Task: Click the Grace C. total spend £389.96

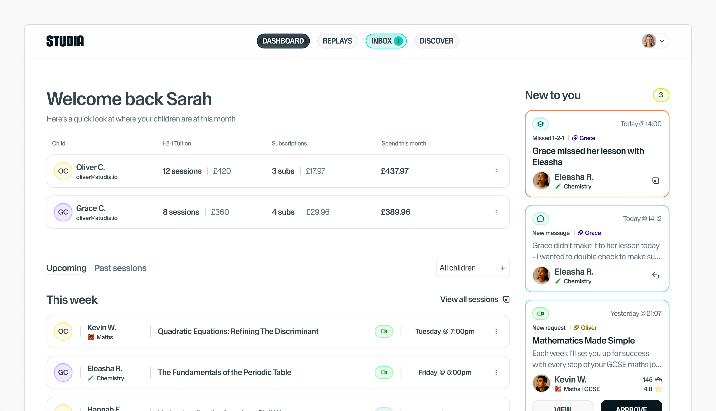Action: tap(395, 212)
